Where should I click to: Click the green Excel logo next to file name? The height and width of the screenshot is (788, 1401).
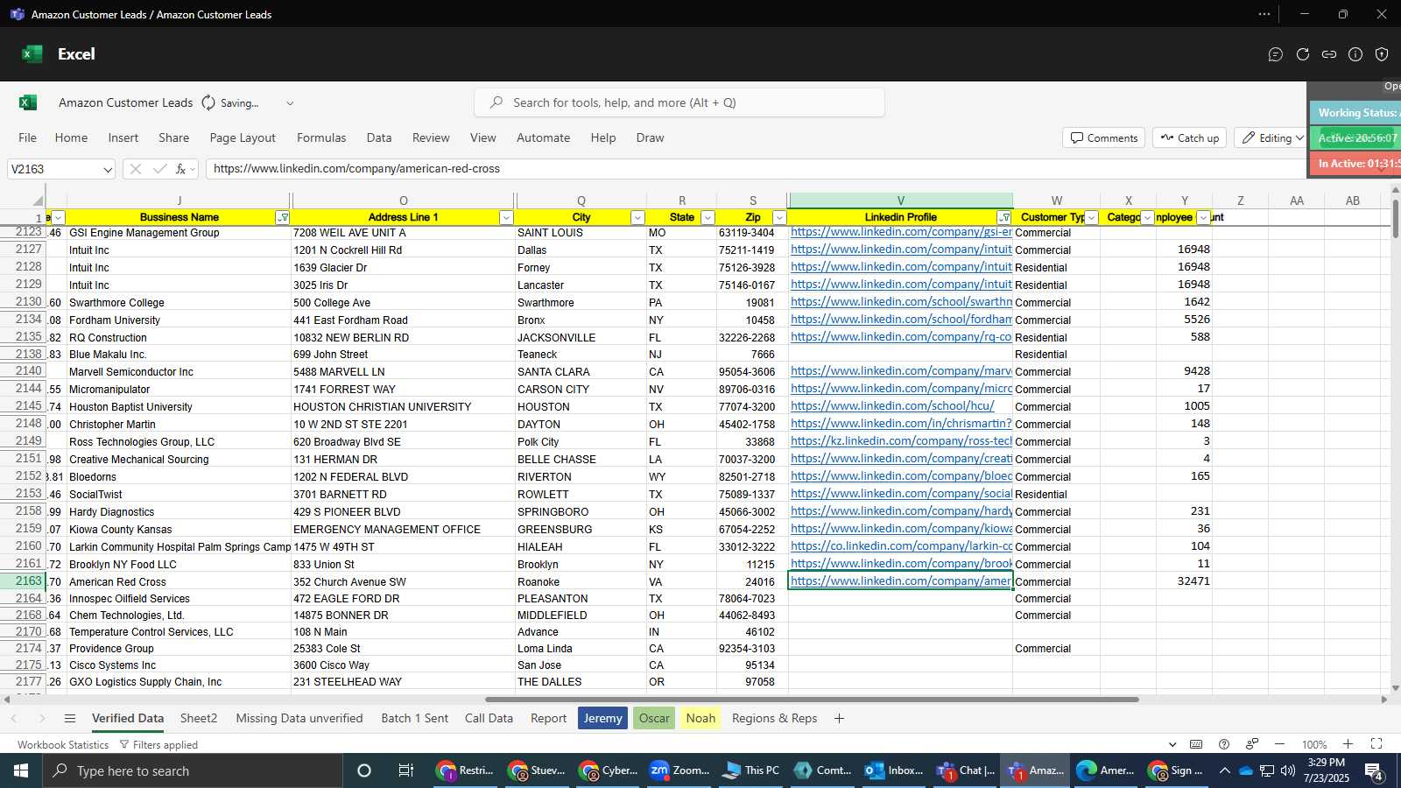coord(28,102)
